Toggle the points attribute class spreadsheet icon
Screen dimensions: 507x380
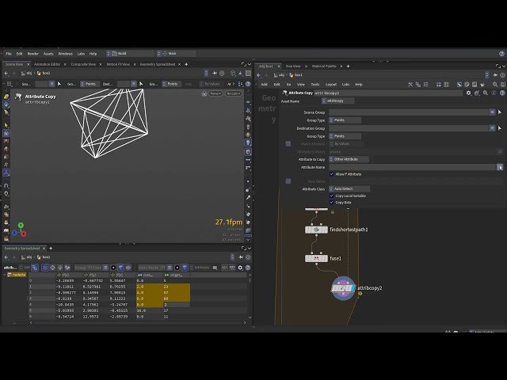(x=45, y=268)
